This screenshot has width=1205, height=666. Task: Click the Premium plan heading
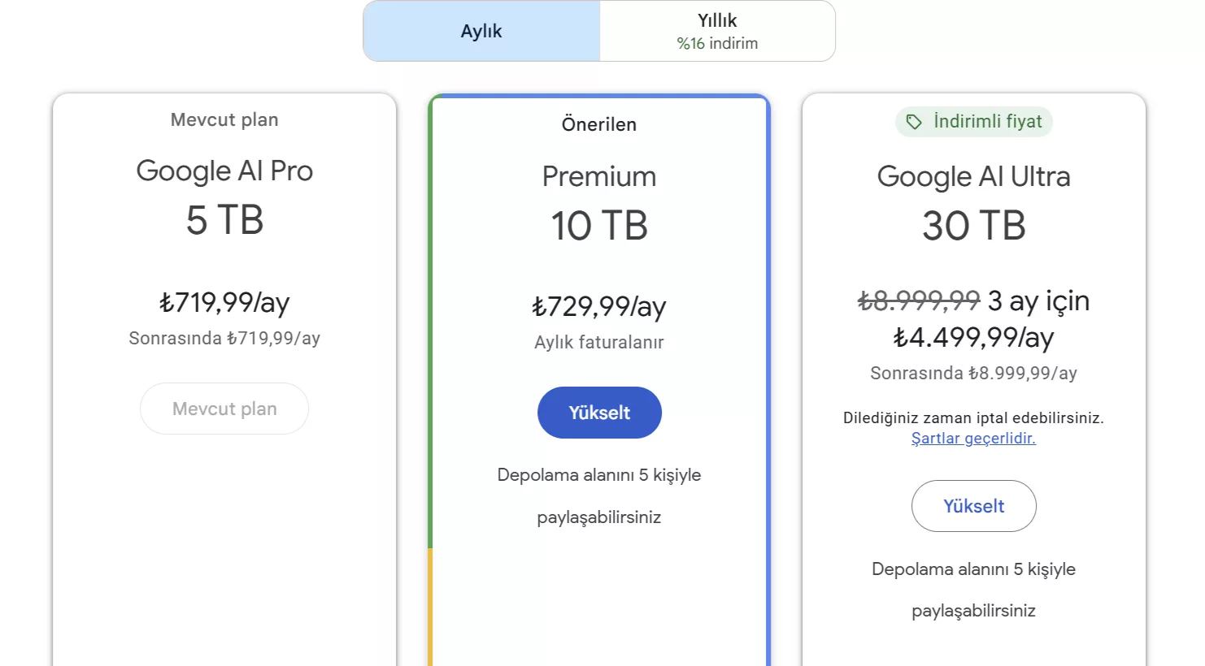pos(599,176)
